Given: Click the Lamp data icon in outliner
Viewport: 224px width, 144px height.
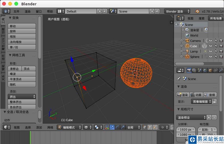Looking at the screenshot, I should coord(205,51).
